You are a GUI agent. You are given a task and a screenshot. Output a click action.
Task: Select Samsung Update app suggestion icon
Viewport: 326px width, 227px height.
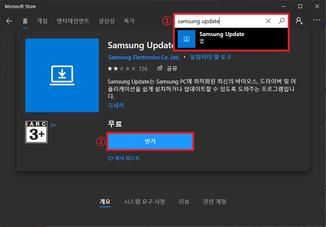pyautogui.click(x=186, y=39)
